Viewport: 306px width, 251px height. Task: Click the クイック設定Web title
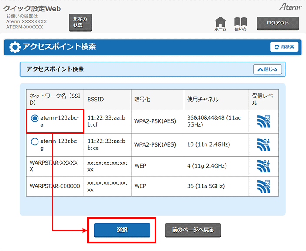pyautogui.click(x=32, y=9)
